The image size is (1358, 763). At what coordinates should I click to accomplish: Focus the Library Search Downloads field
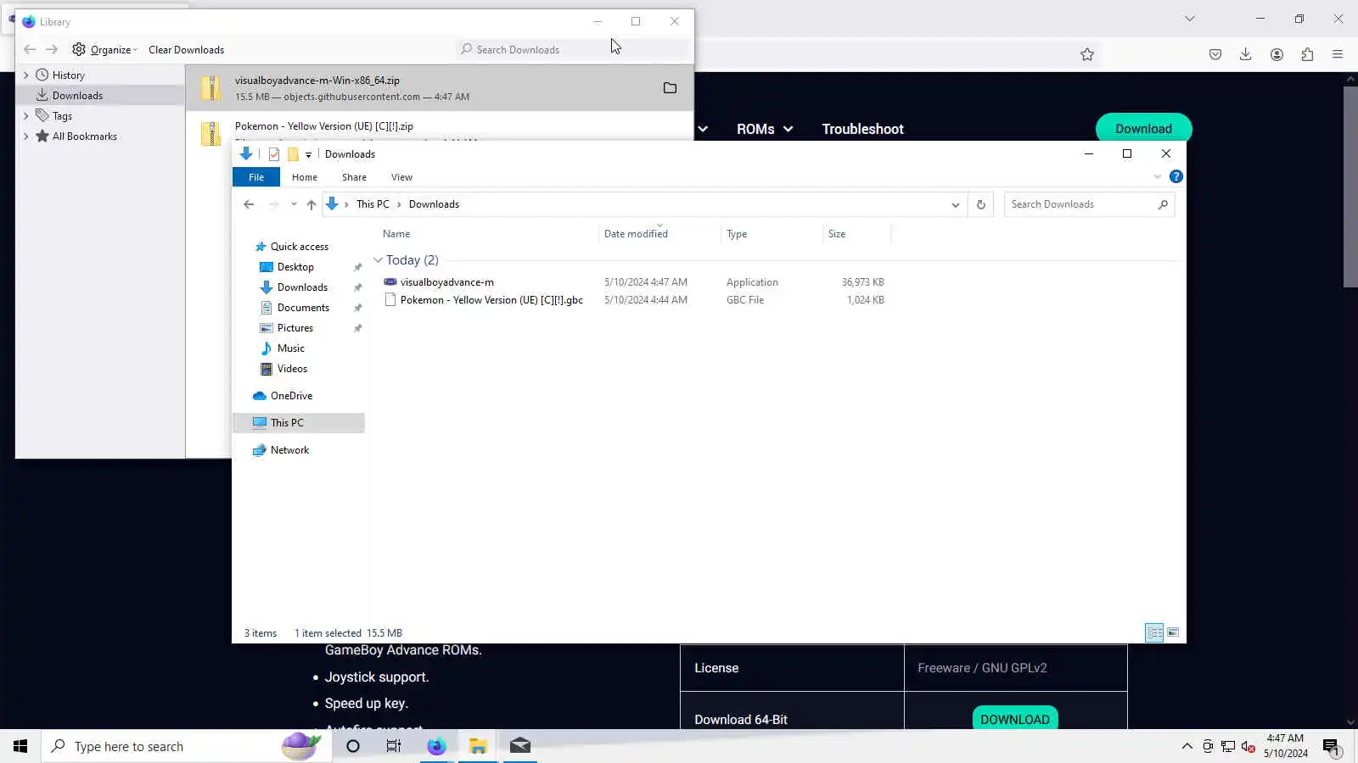click(573, 49)
